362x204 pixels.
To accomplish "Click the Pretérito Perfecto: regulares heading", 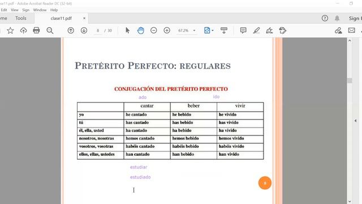I will click(x=153, y=66).
